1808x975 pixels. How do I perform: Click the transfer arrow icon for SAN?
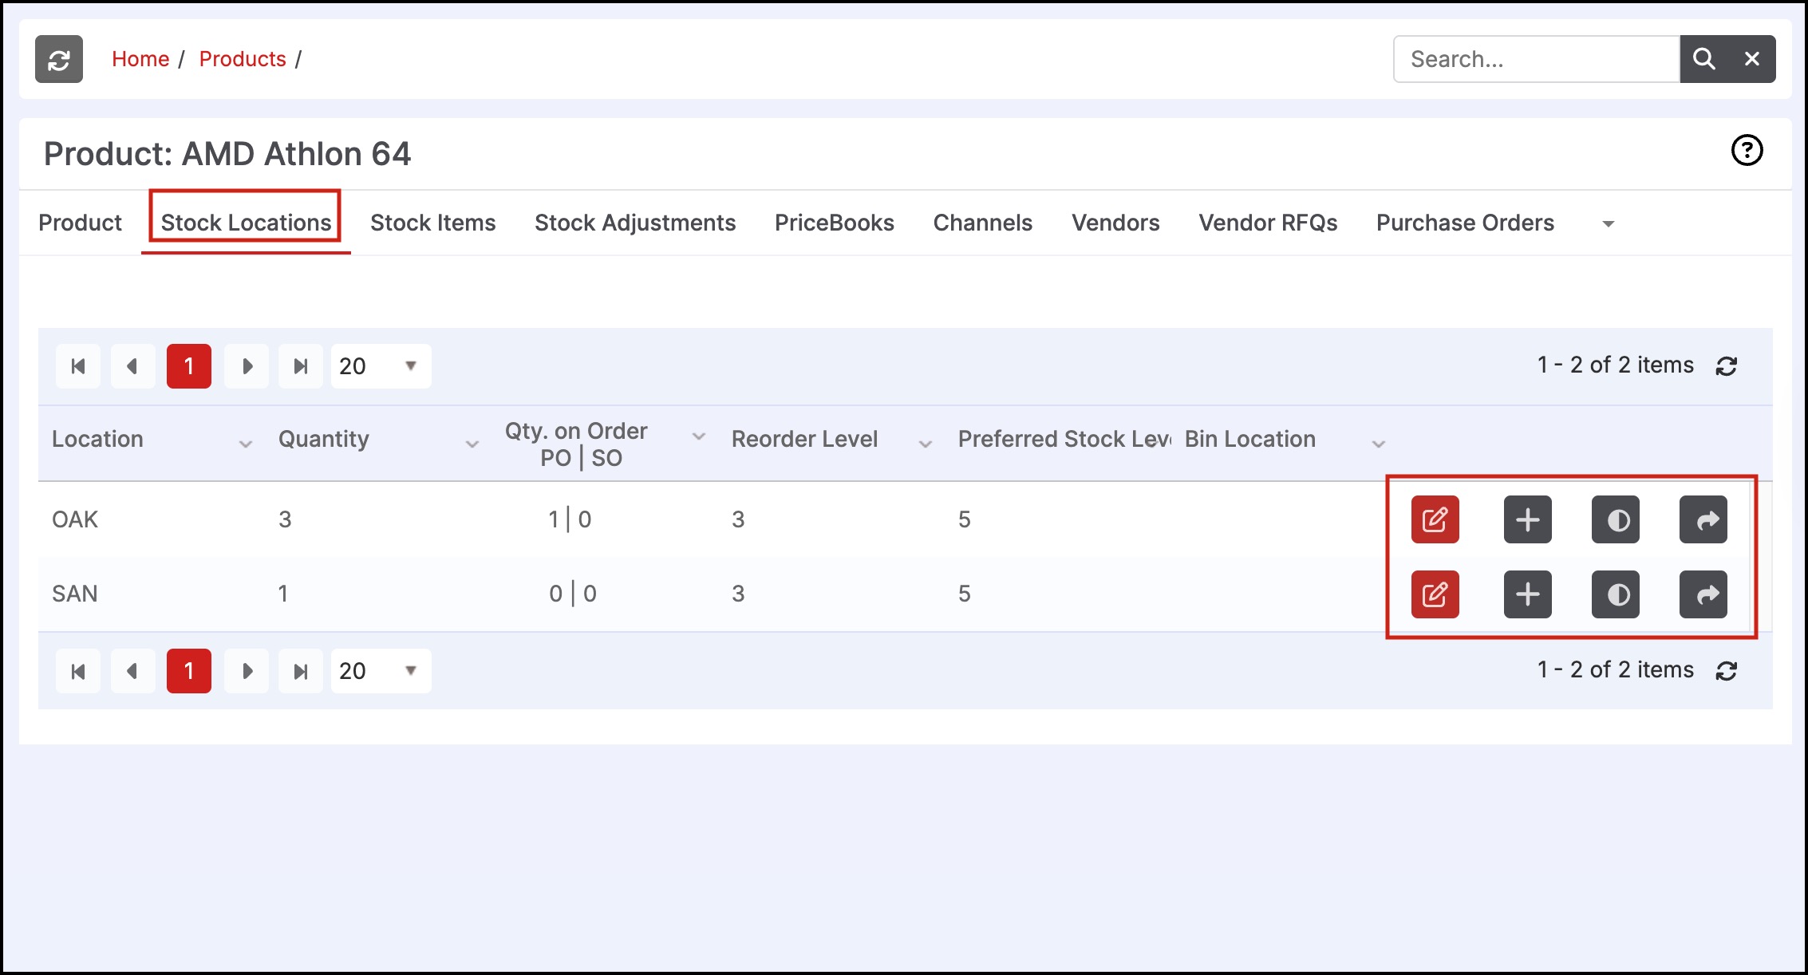[x=1703, y=594]
